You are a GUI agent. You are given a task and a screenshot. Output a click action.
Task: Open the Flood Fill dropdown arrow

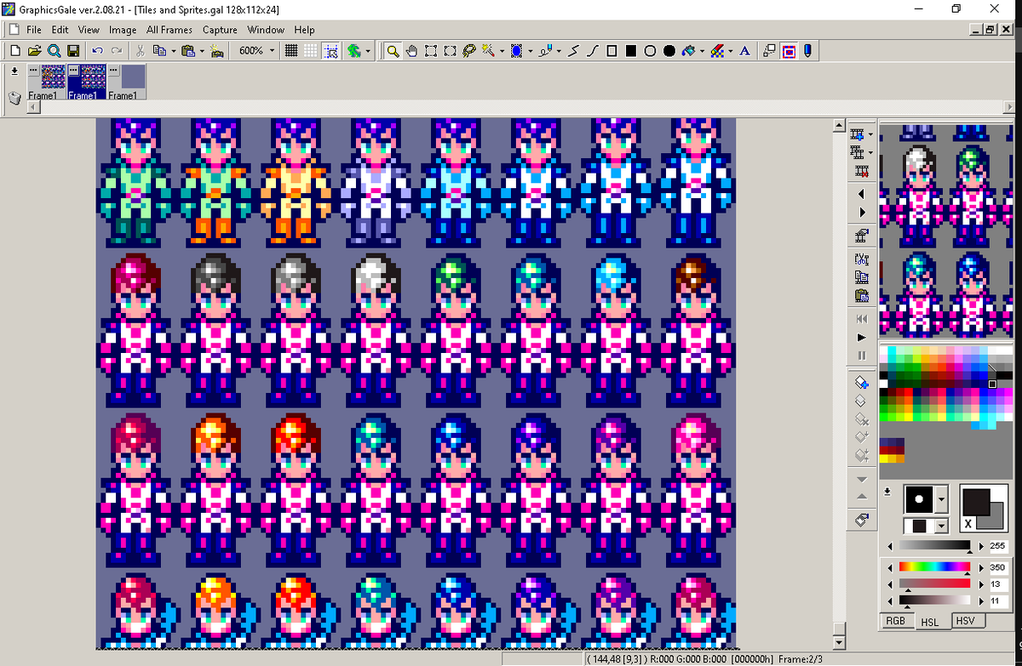coord(702,51)
